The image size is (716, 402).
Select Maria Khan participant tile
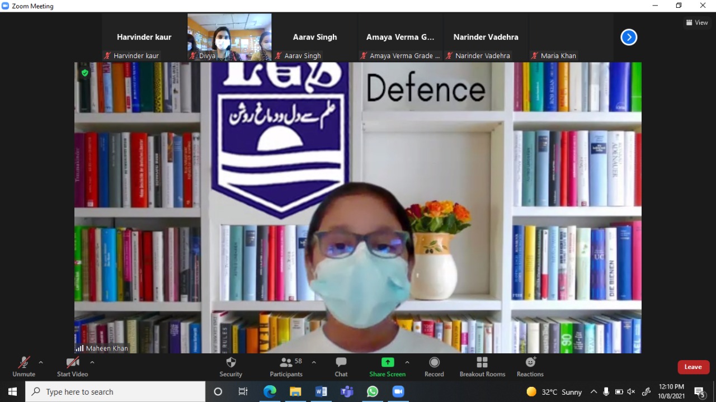571,37
